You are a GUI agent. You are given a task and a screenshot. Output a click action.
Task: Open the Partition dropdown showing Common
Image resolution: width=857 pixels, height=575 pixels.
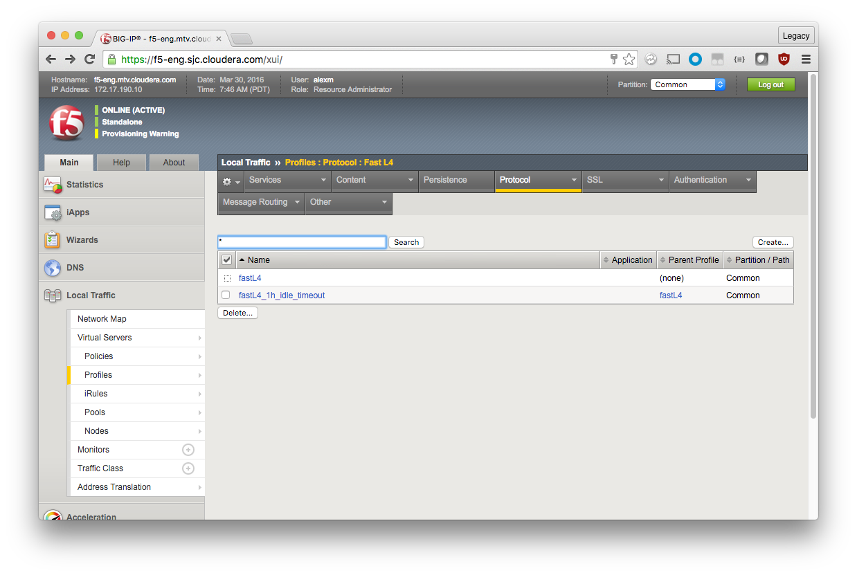point(687,84)
